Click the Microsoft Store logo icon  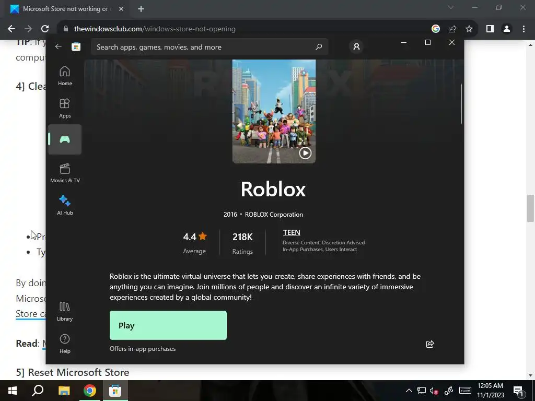[x=76, y=46]
